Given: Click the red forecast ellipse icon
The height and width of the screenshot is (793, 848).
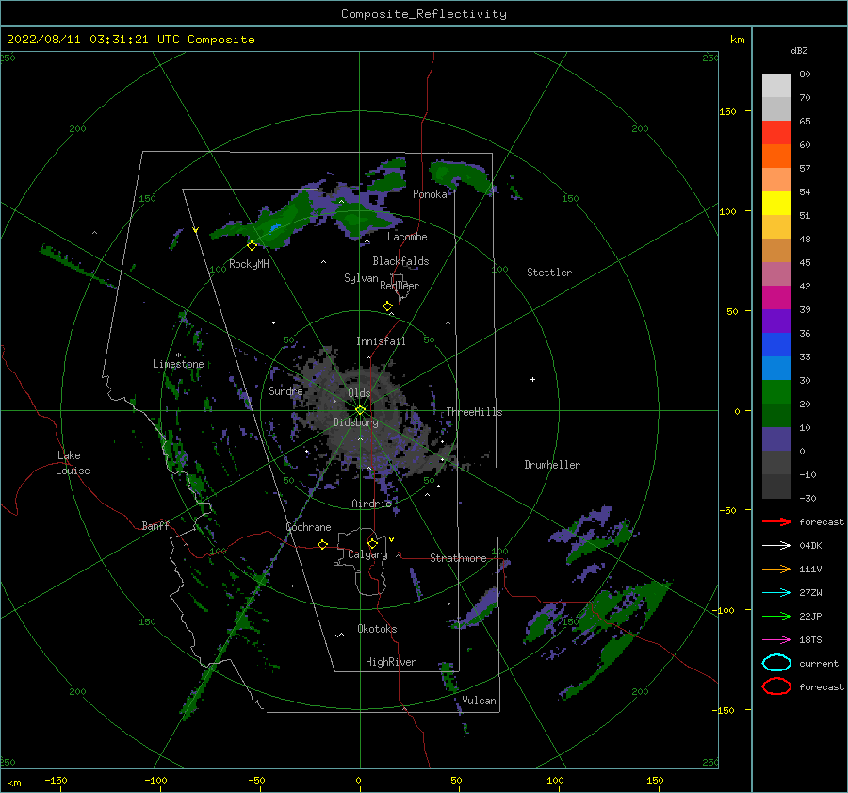Looking at the screenshot, I should point(776,686).
